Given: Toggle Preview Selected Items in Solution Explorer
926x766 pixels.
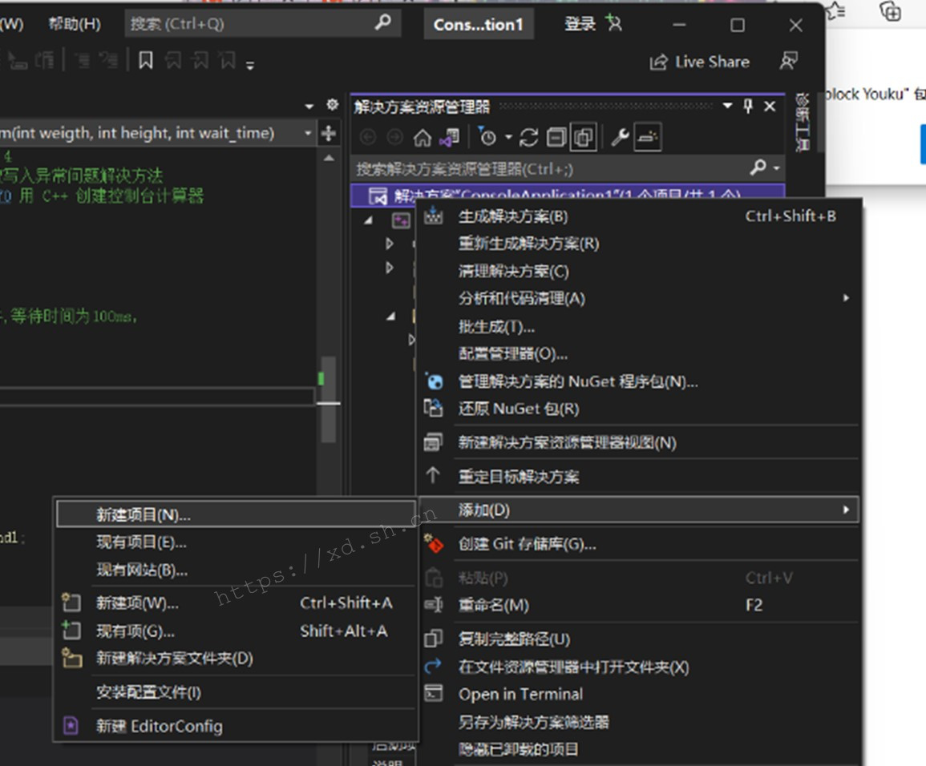Looking at the screenshot, I should (646, 138).
